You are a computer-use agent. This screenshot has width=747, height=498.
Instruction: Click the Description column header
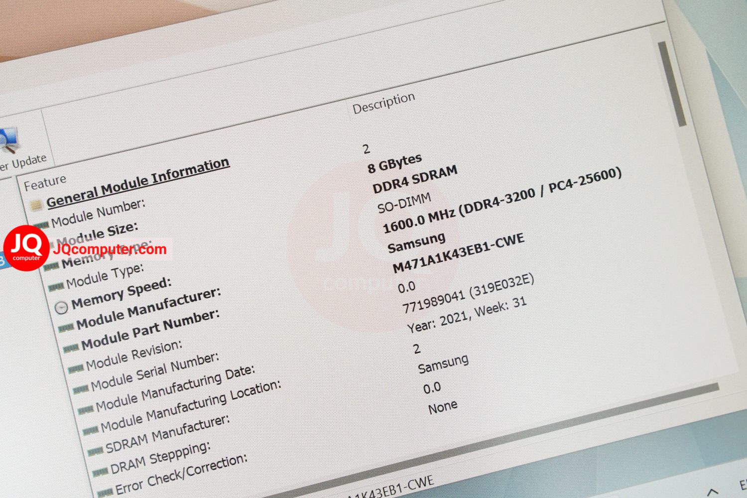383,103
